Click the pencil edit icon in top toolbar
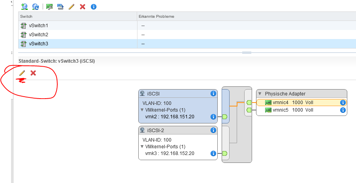356x183 pixels. point(72,7)
